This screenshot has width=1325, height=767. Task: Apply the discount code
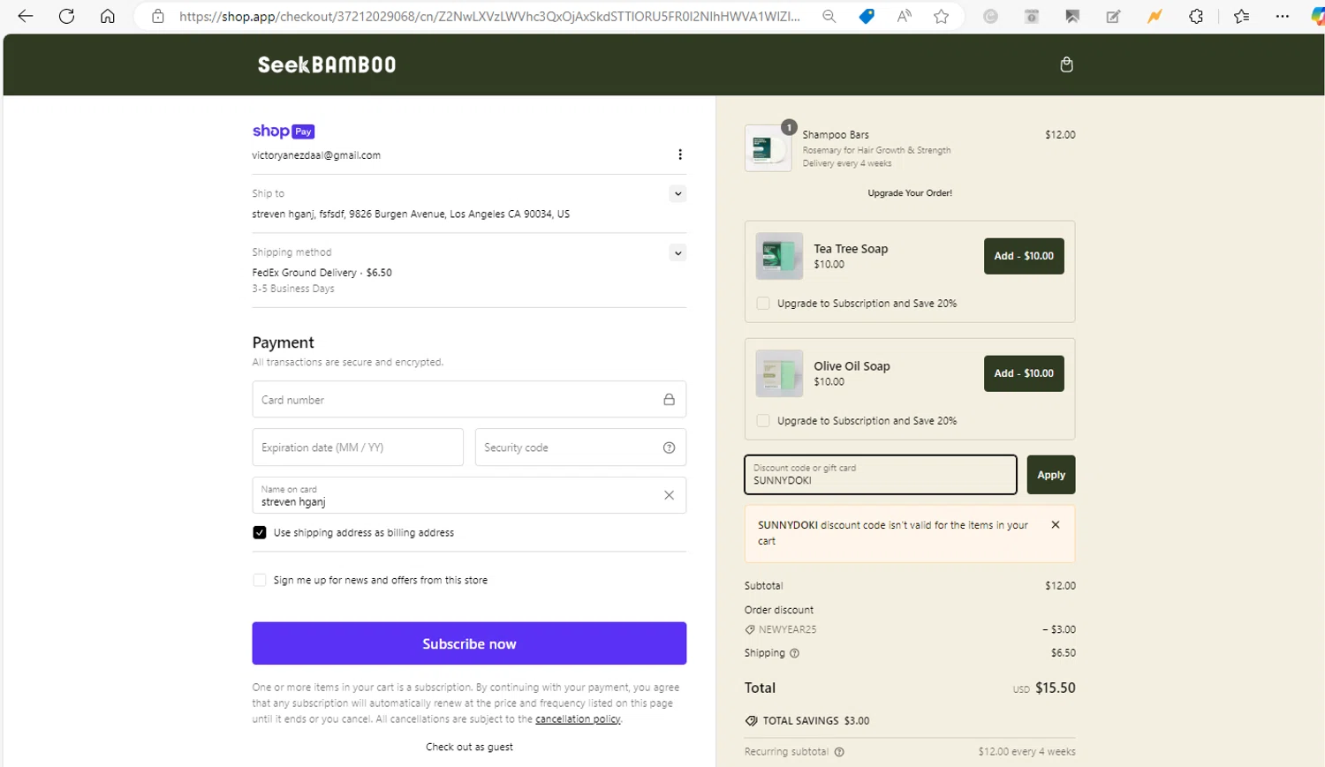1051,475
